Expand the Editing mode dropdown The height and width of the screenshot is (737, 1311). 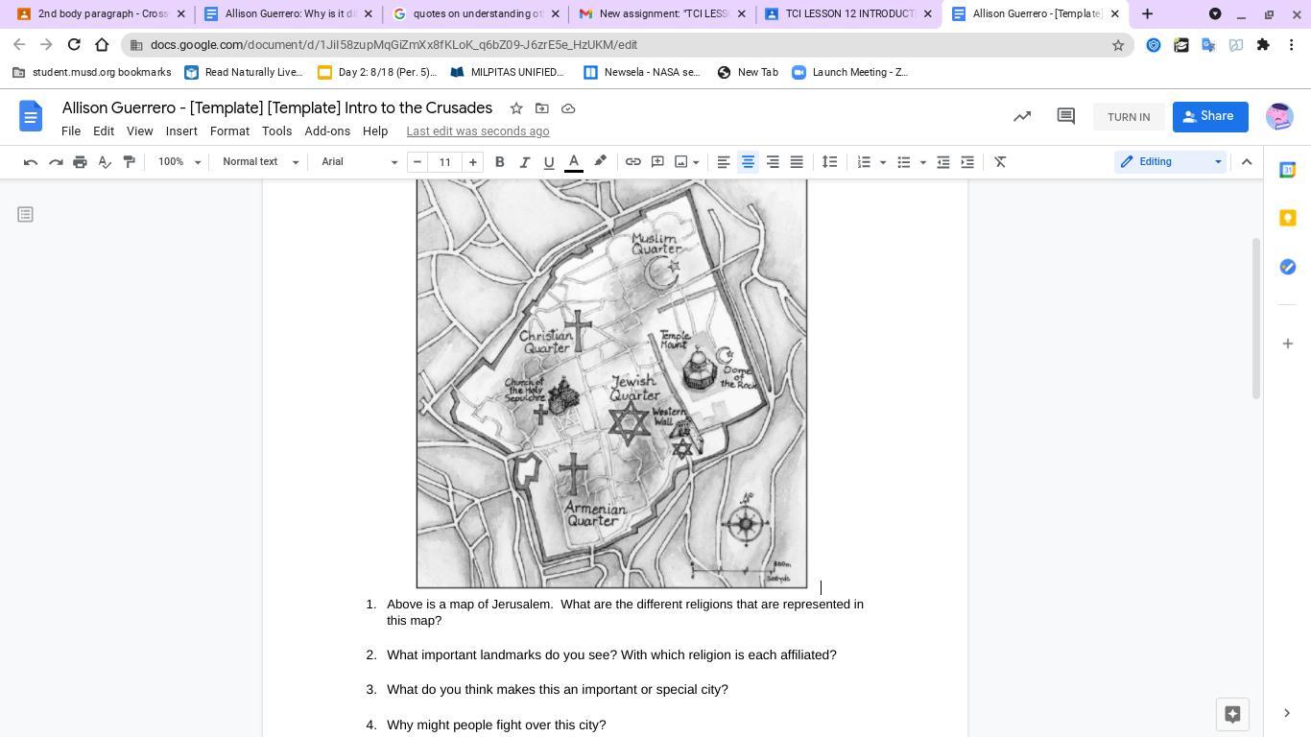click(1170, 162)
